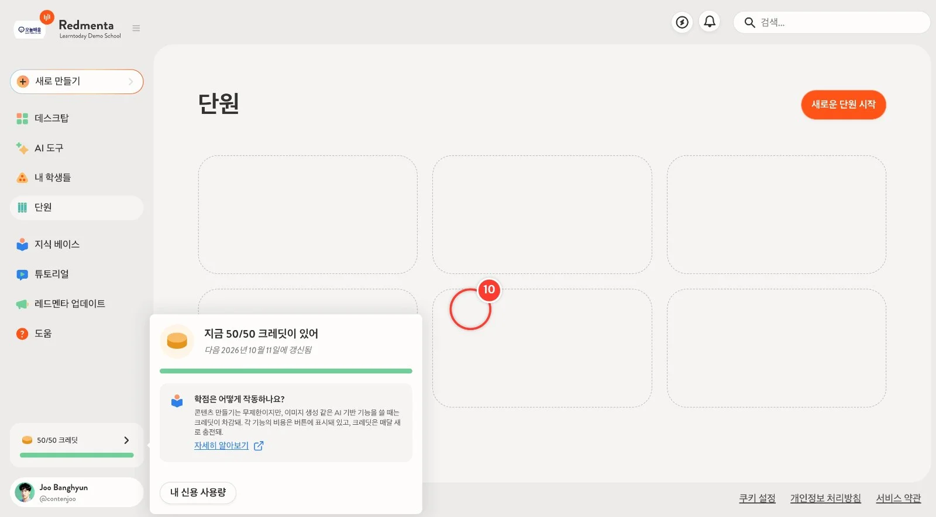This screenshot has height=517, width=936.
Task: Expand the 50/50 크레딧 chevron
Action: point(126,440)
